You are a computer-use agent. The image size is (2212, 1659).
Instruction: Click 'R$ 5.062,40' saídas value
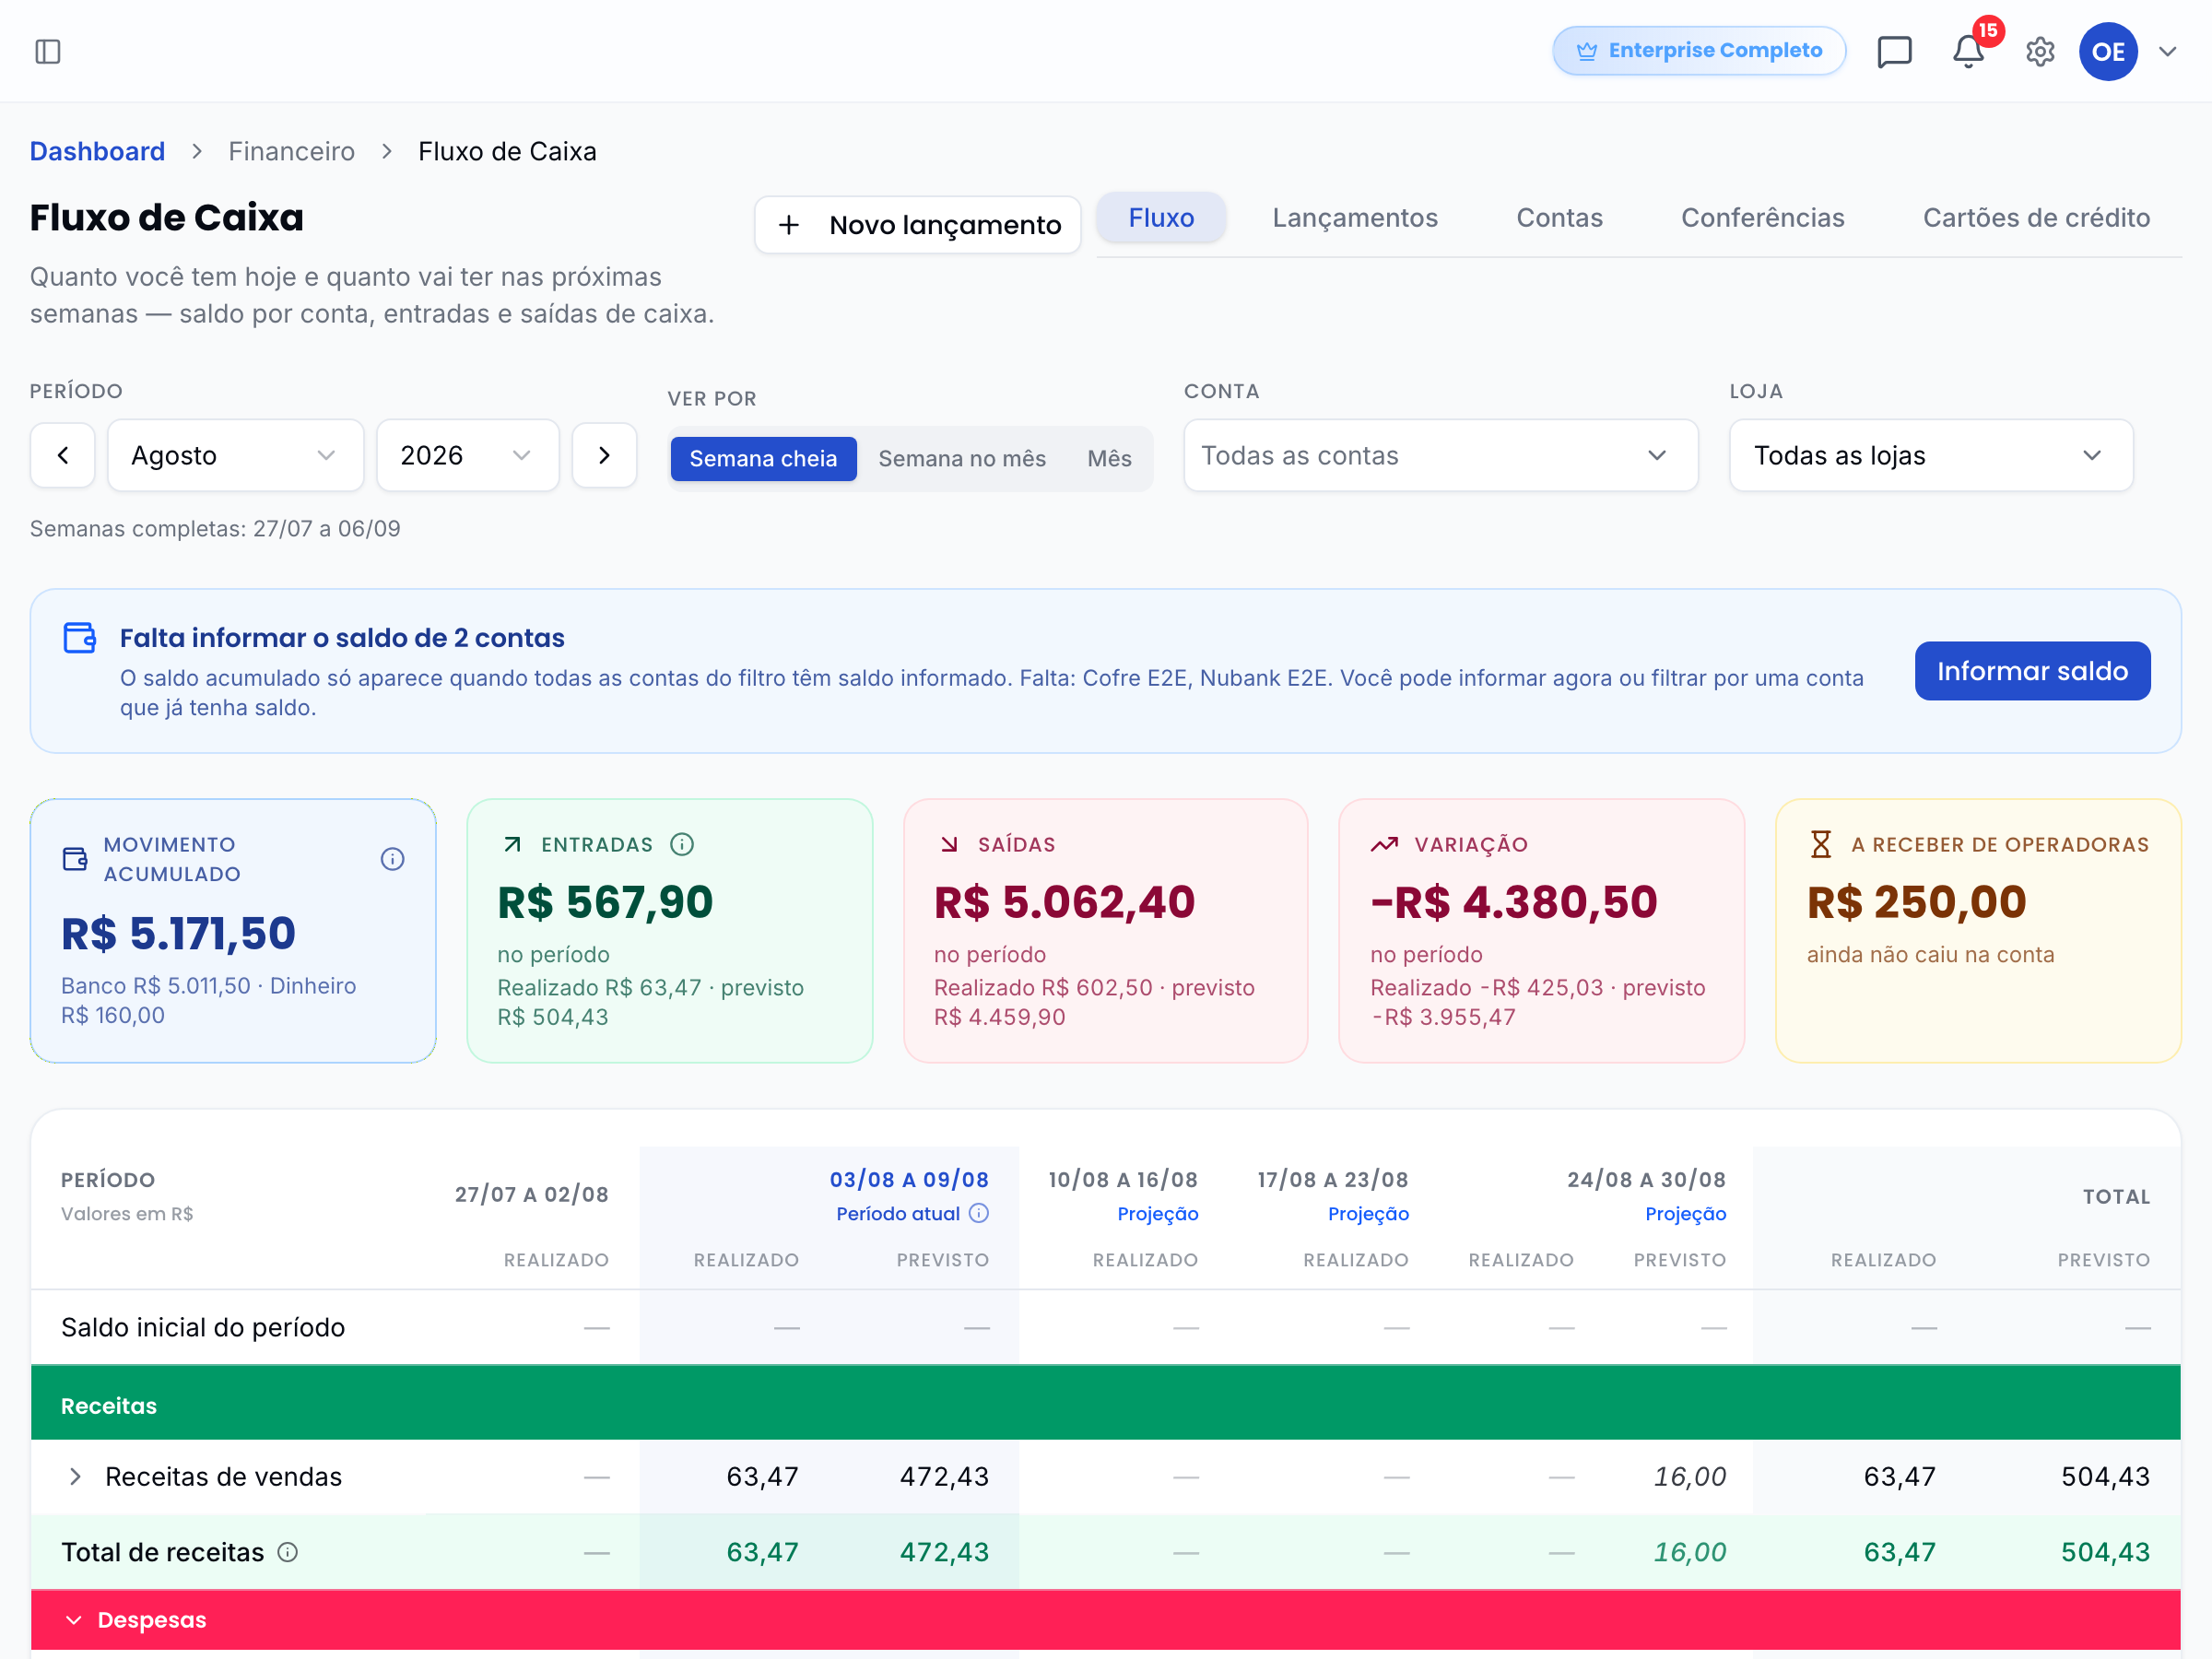coord(1064,903)
